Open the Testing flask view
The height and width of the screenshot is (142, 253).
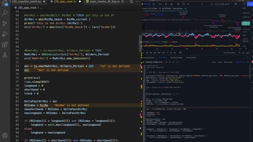pyautogui.click(x=5, y=55)
